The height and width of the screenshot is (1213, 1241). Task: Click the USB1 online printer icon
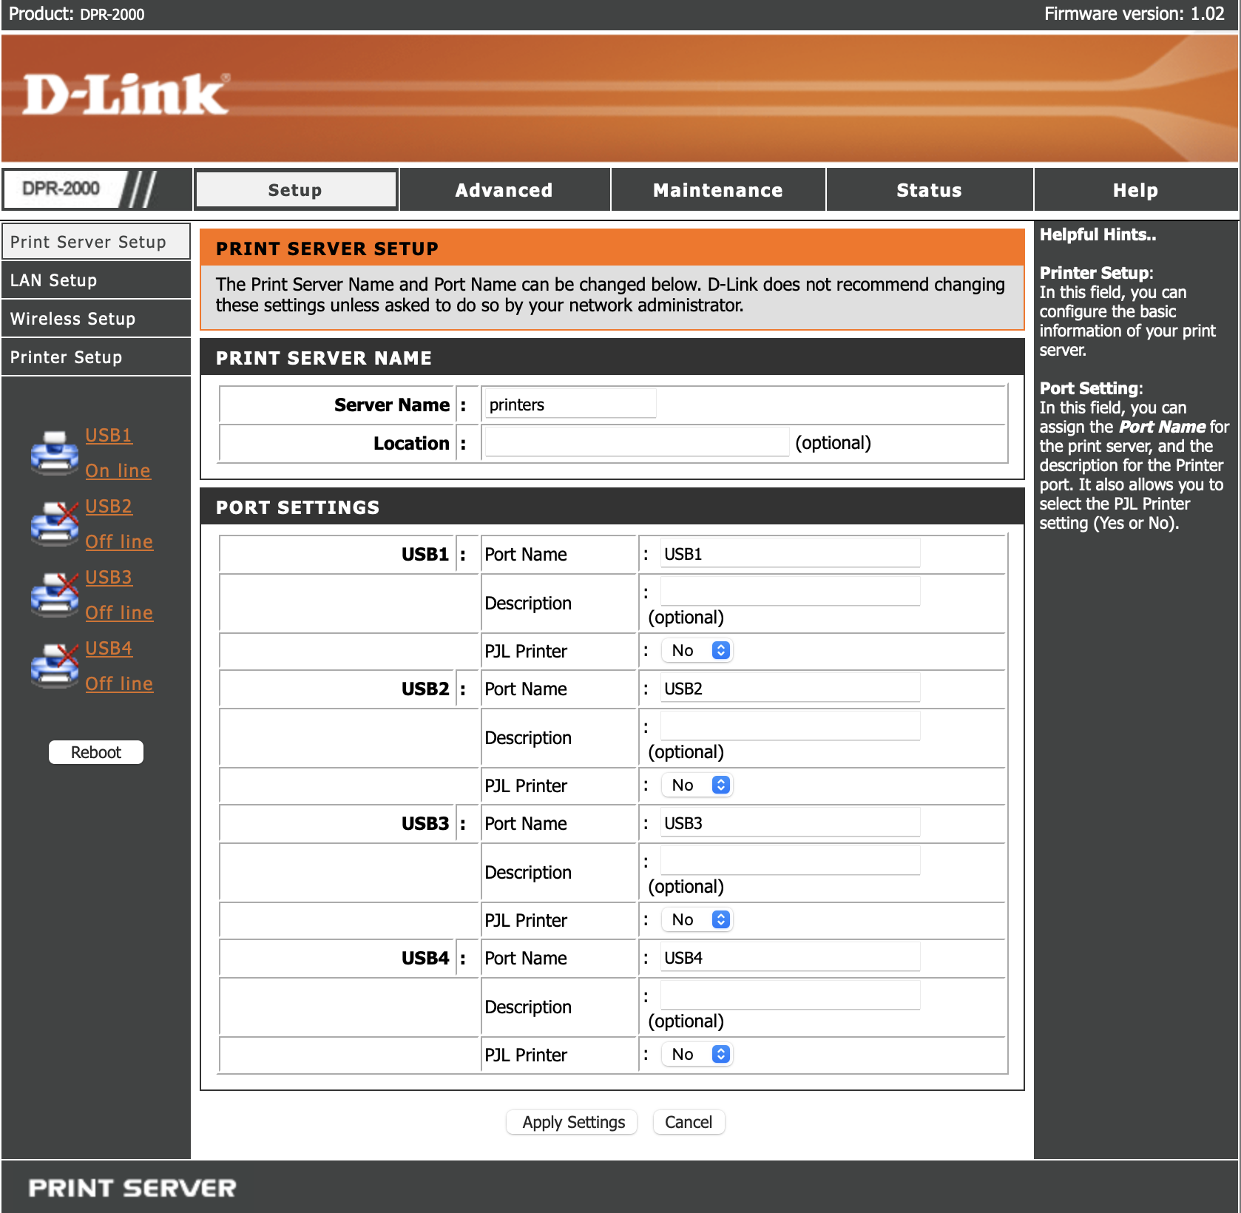pyautogui.click(x=55, y=453)
